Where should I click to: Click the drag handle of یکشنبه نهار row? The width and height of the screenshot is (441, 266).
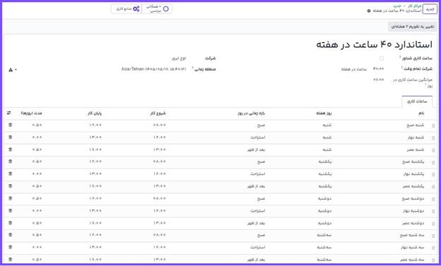[433, 174]
